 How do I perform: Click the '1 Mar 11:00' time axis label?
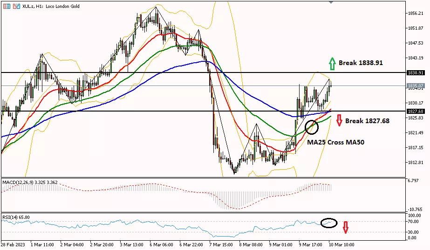point(42,244)
